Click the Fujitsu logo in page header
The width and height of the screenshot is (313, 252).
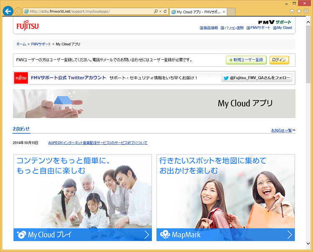point(28,25)
